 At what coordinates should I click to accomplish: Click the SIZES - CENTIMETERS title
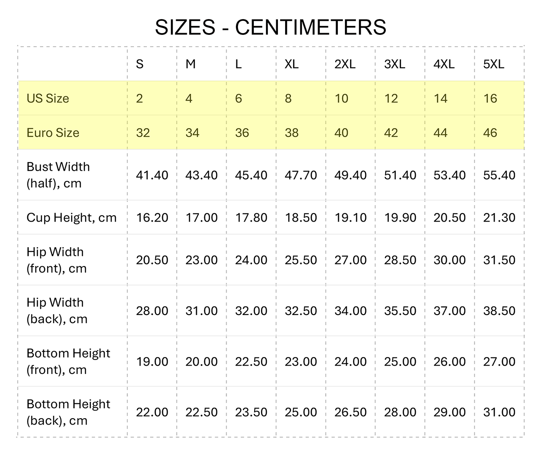click(270, 28)
